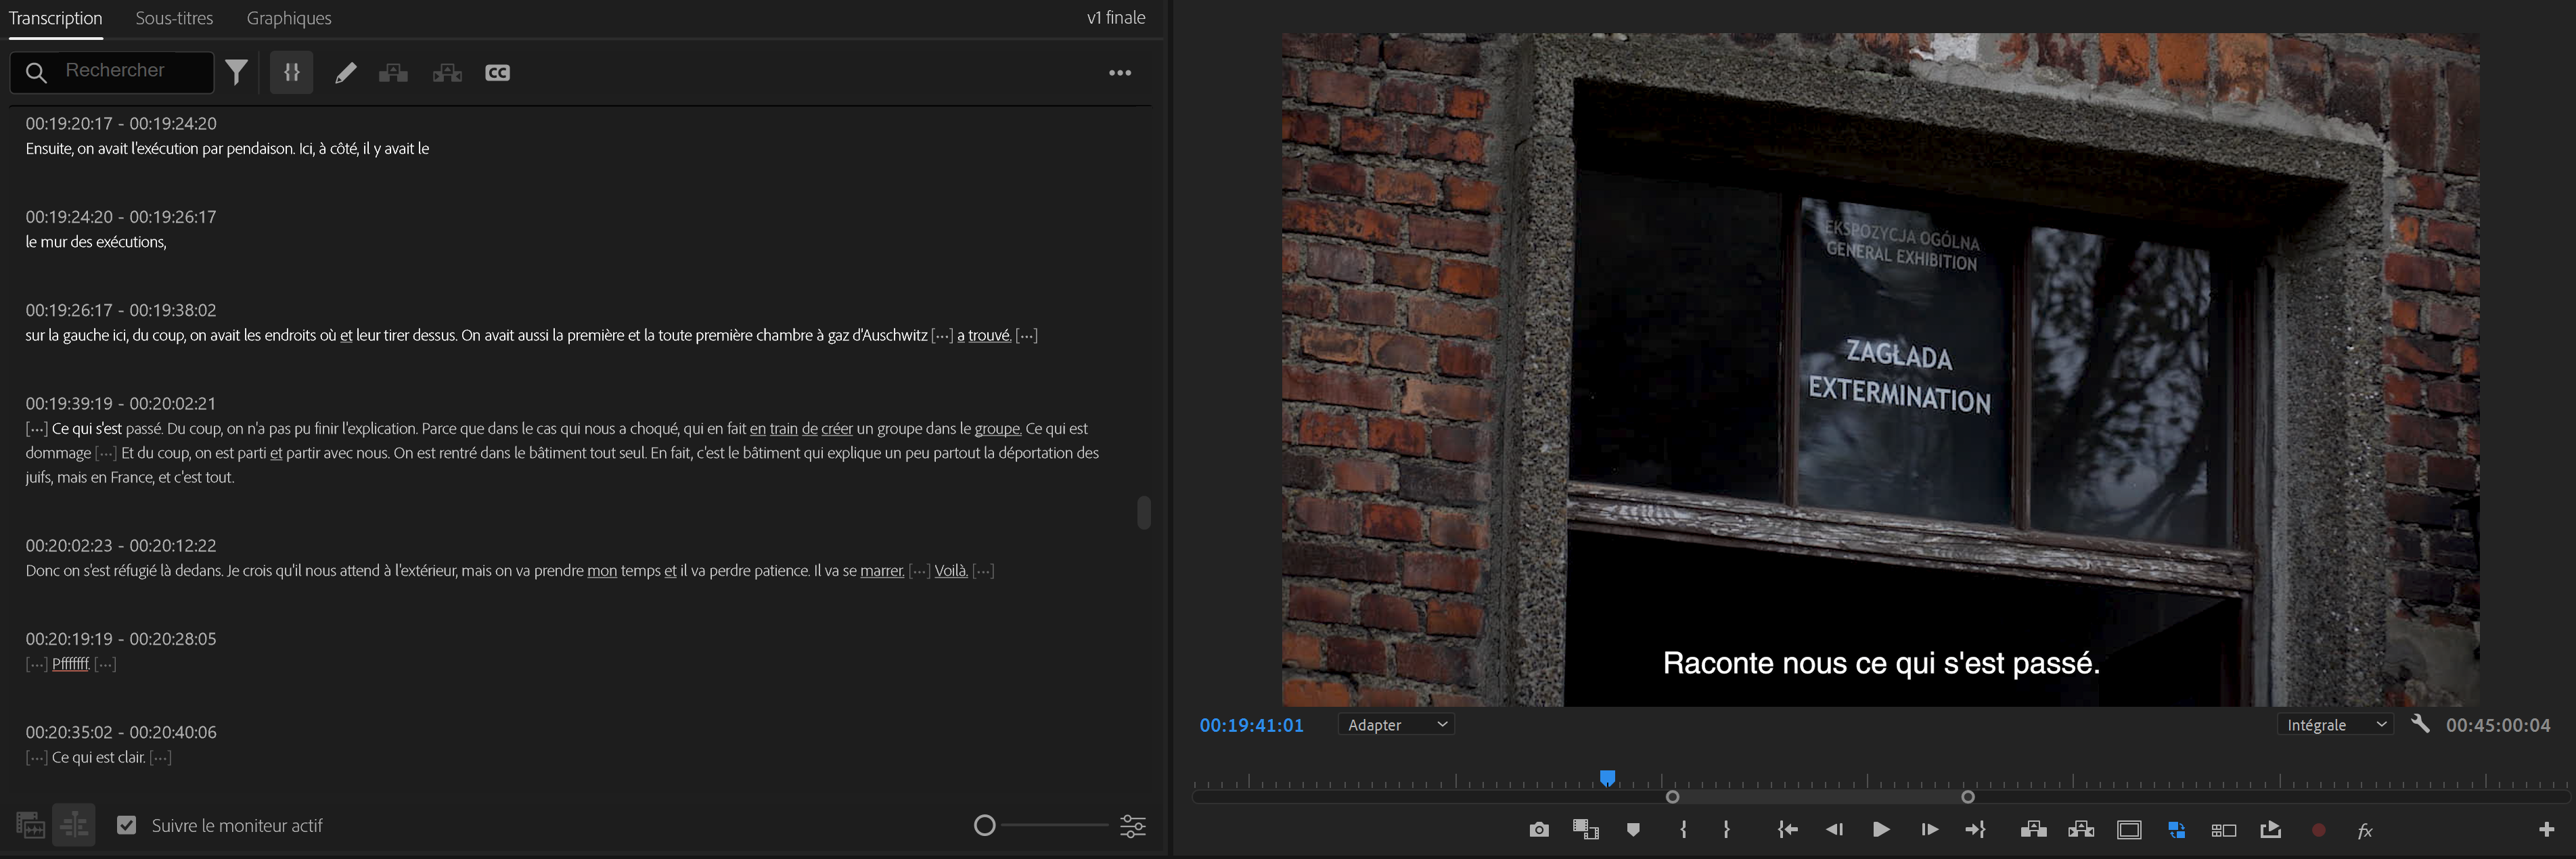Click the Export Frame camera icon
2576x859 pixels.
[1538, 830]
